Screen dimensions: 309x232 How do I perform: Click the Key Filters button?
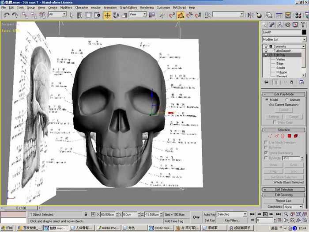tap(232, 221)
